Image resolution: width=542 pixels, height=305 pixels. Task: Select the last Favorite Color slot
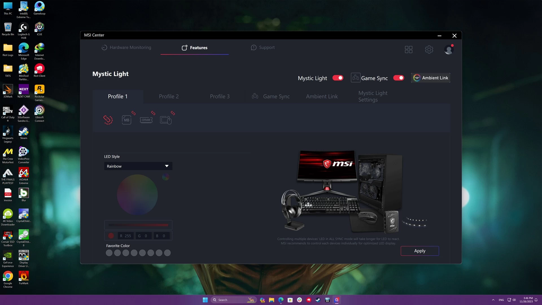click(167, 253)
